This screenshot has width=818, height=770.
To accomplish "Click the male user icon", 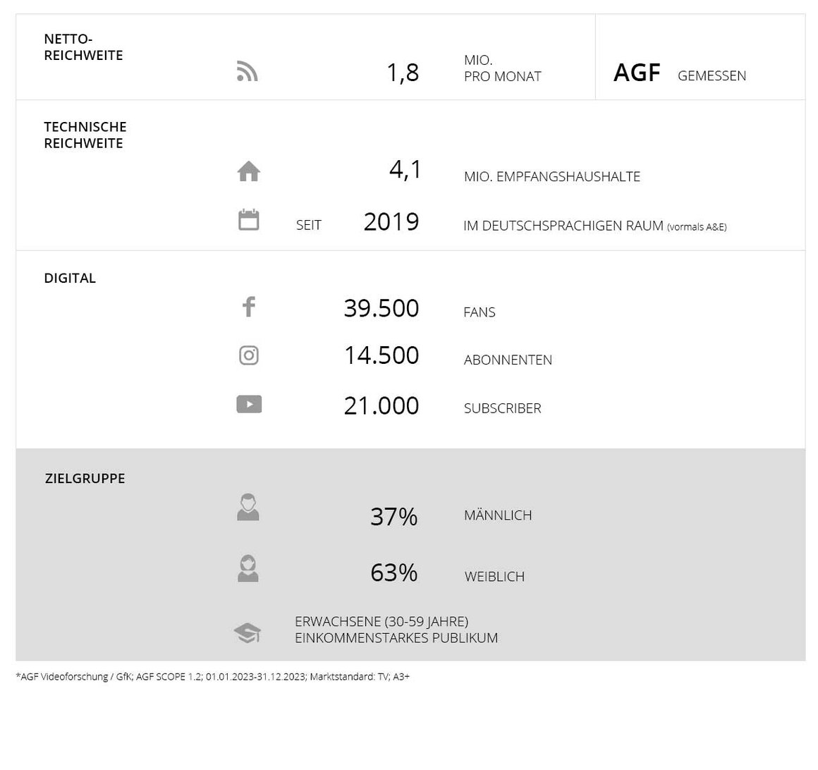I will 248,507.
